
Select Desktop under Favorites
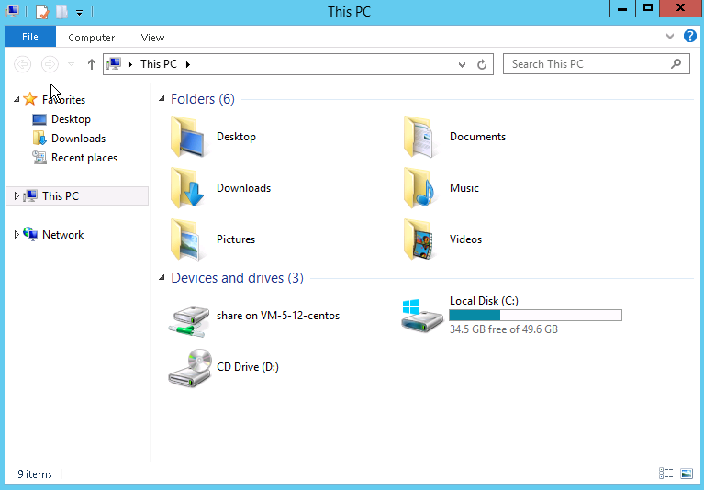tap(71, 119)
